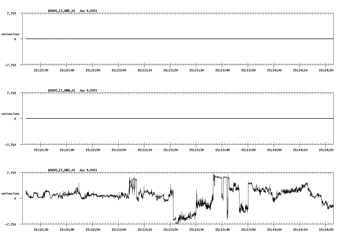Click 15:13:50 time label under HNE plot
The width and height of the screenshot is (352, 239).
pos(248,70)
